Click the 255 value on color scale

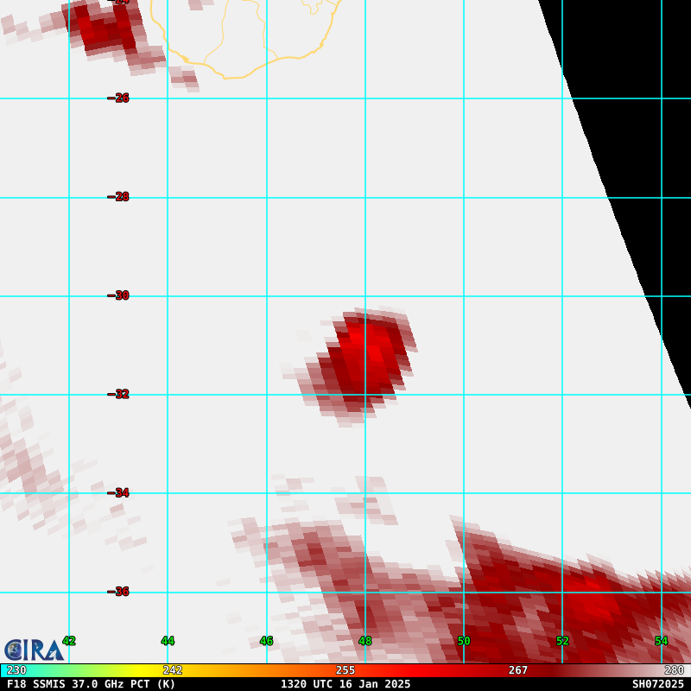coord(345,670)
